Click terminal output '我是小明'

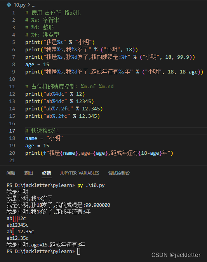17,192
